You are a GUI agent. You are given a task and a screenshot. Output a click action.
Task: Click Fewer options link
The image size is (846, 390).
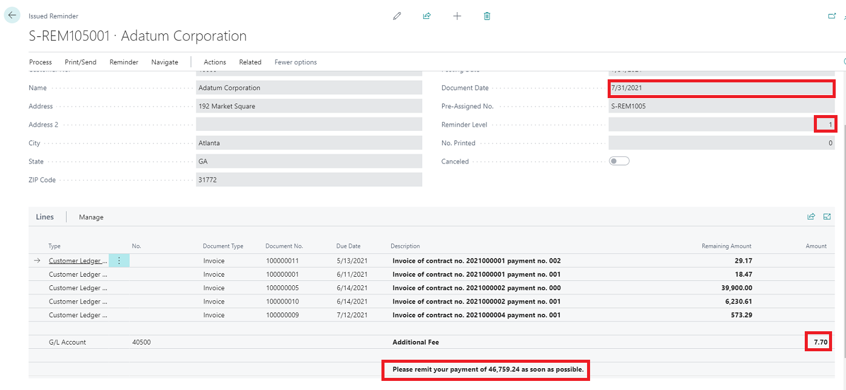pyautogui.click(x=295, y=62)
